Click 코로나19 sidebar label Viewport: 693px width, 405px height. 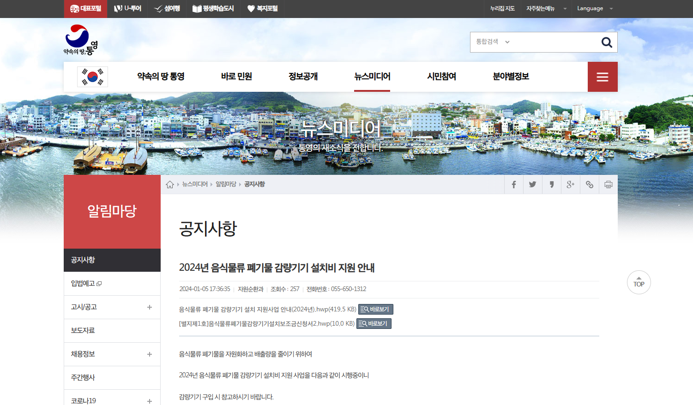[x=84, y=401]
